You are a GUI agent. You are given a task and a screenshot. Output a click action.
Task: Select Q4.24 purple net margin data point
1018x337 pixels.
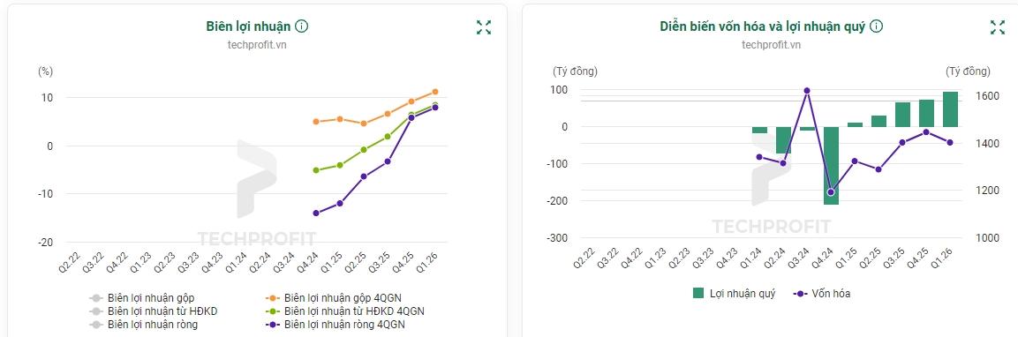click(x=316, y=213)
